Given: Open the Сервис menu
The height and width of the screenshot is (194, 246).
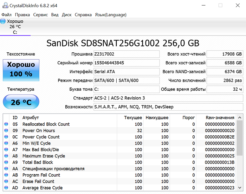Looking at the screenshot, I should click(x=41, y=15).
